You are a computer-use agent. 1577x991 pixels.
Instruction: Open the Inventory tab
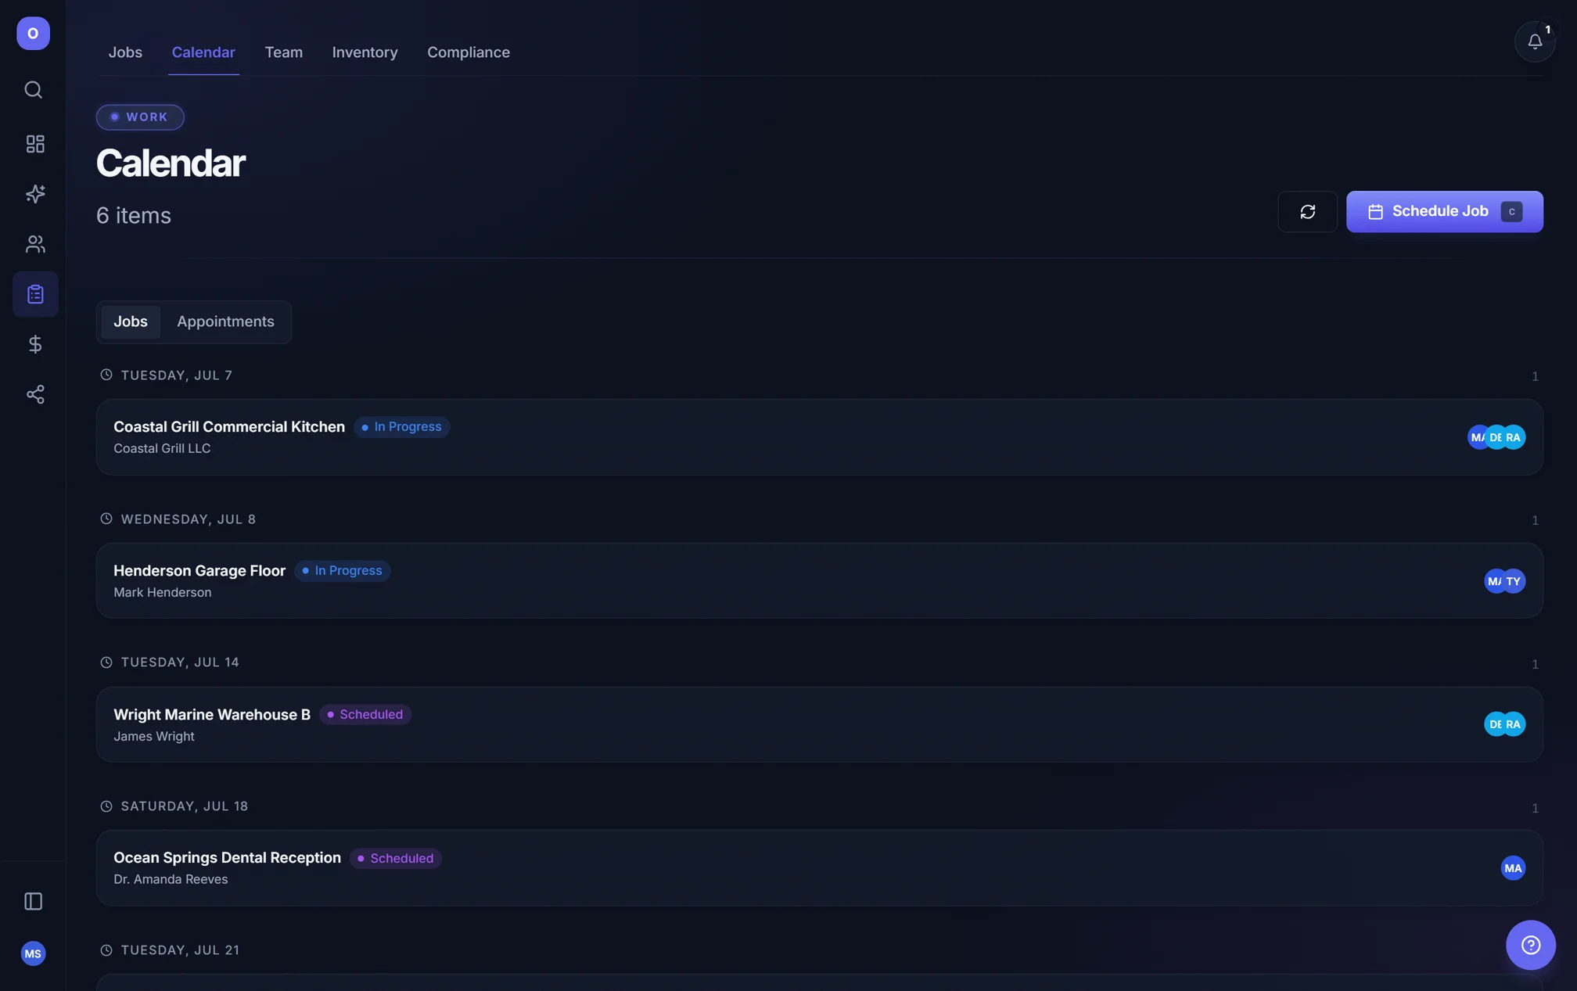click(x=365, y=52)
